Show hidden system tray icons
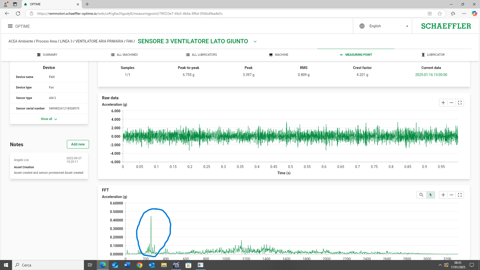Viewport: 480px width, 270px height. (440, 265)
